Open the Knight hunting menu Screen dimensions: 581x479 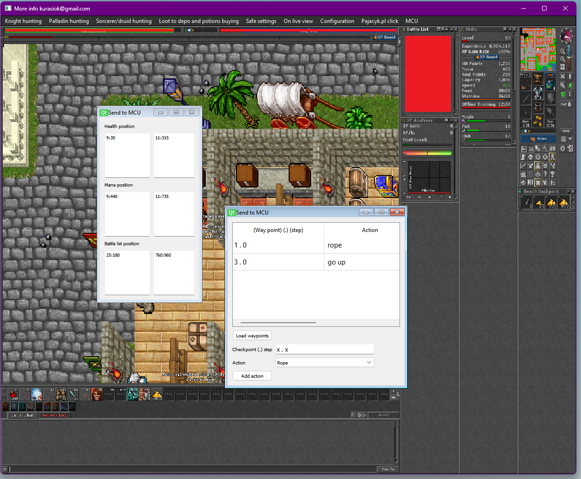(23, 21)
